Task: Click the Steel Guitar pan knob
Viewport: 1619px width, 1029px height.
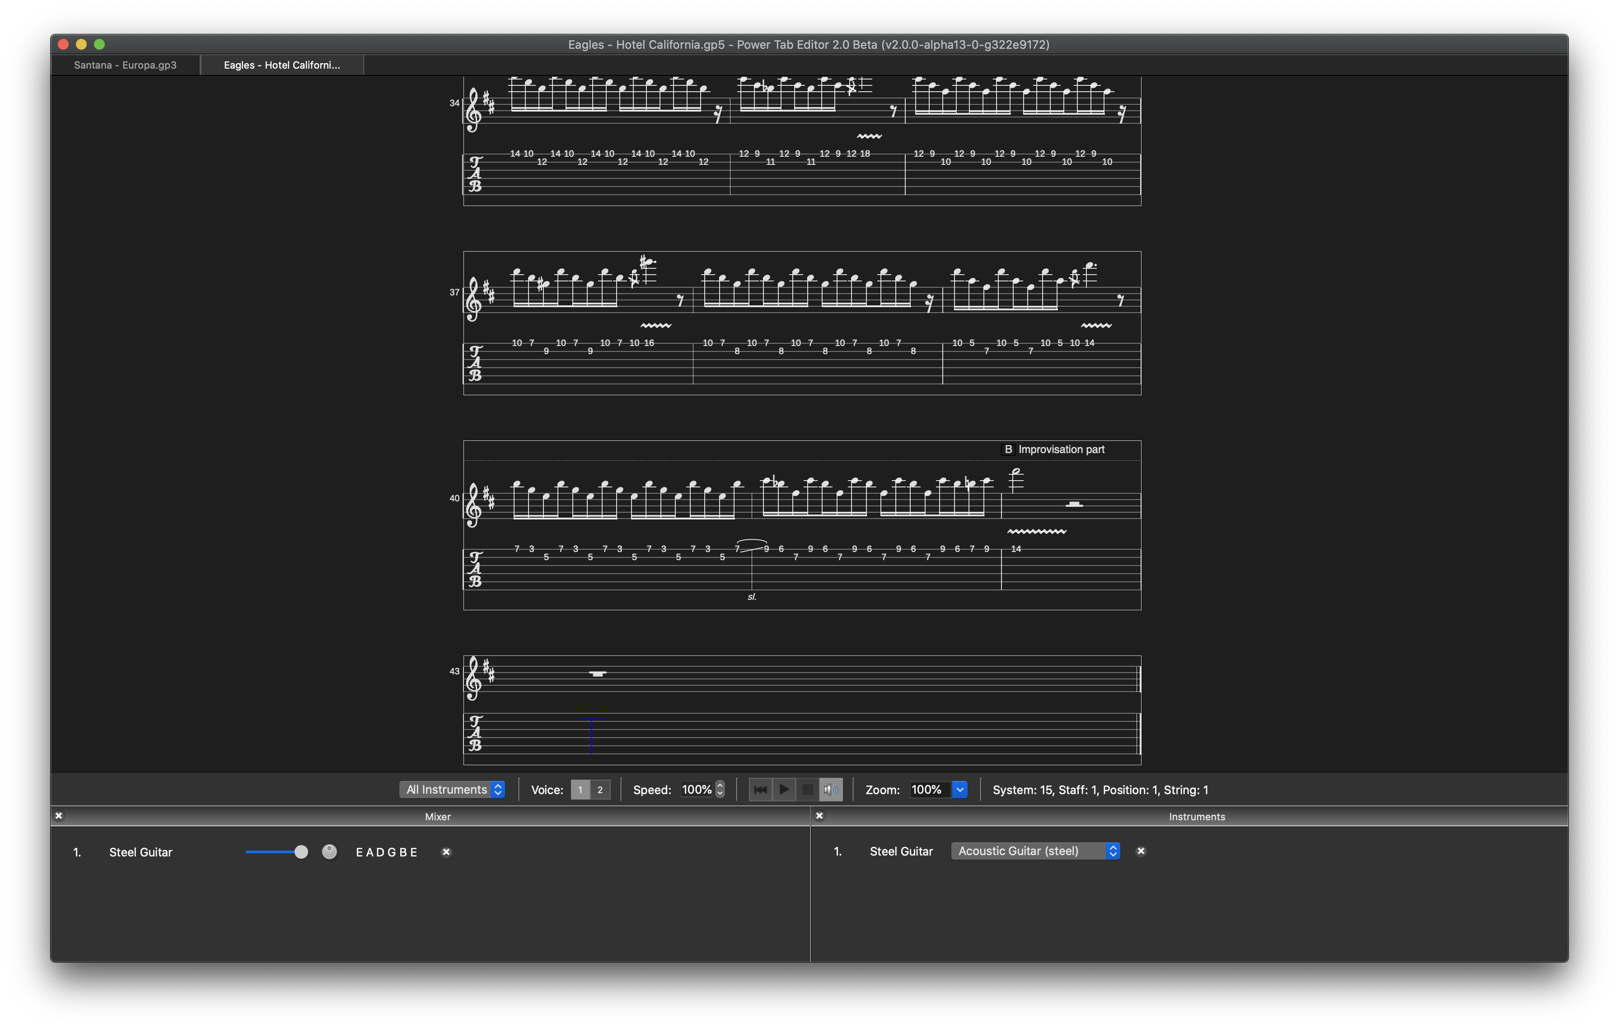Action: pyautogui.click(x=329, y=851)
